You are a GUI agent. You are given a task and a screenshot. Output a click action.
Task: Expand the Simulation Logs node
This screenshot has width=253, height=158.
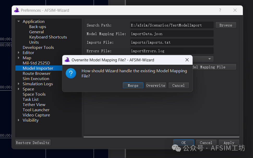19,84
